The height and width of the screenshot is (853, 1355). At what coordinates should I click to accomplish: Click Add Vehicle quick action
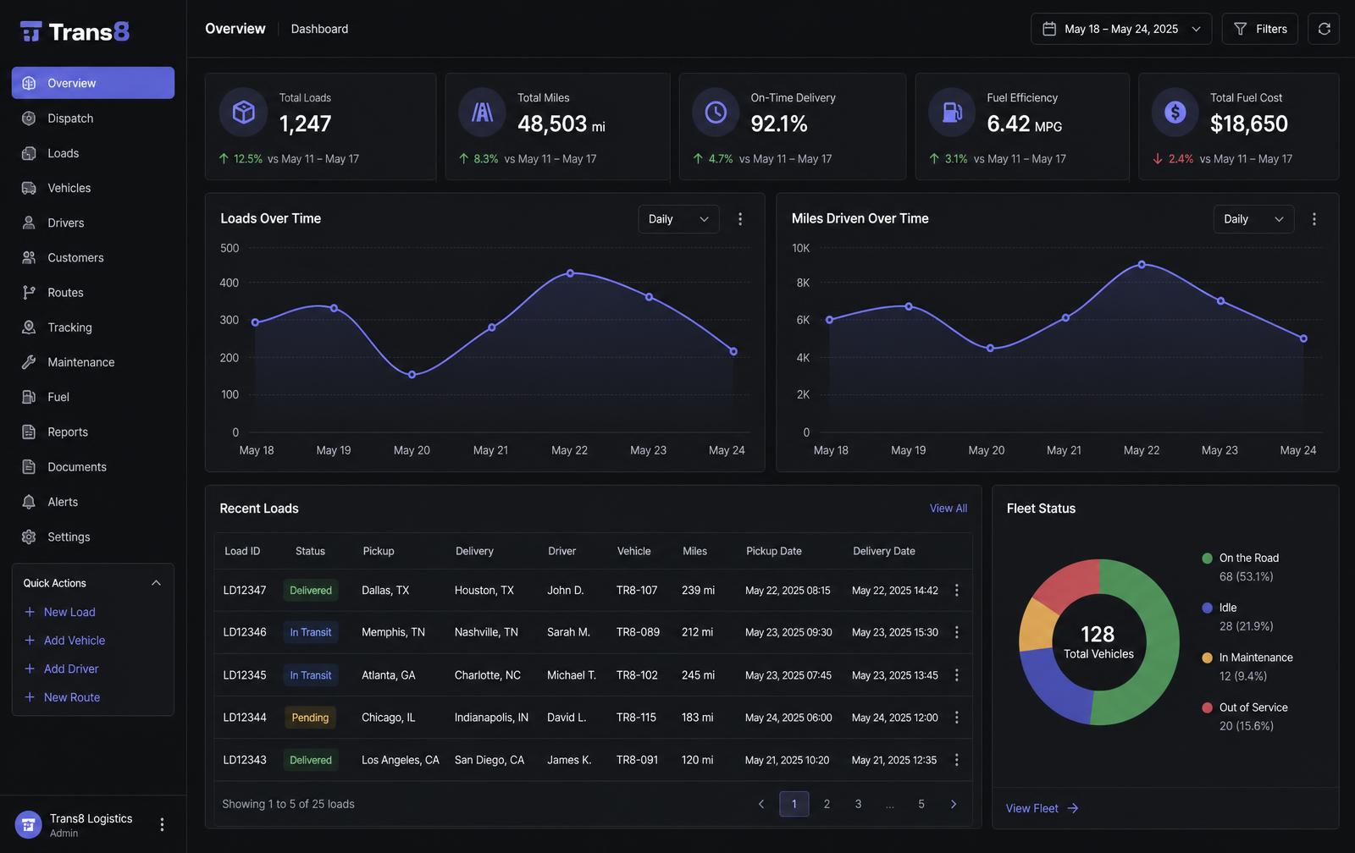pos(64,641)
